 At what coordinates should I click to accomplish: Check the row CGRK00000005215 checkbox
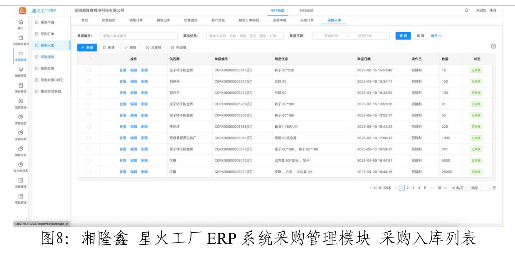[89, 70]
